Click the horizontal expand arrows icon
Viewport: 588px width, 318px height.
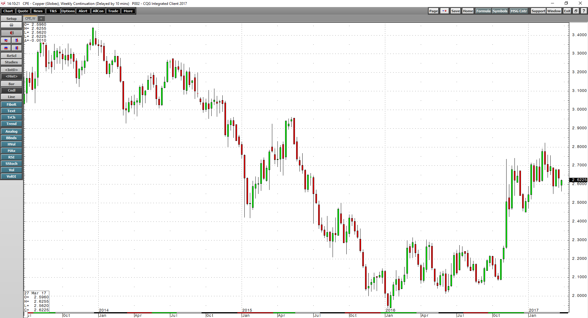click(6, 40)
